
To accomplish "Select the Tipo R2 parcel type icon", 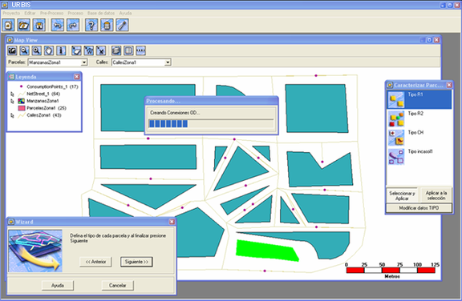I will click(x=396, y=118).
